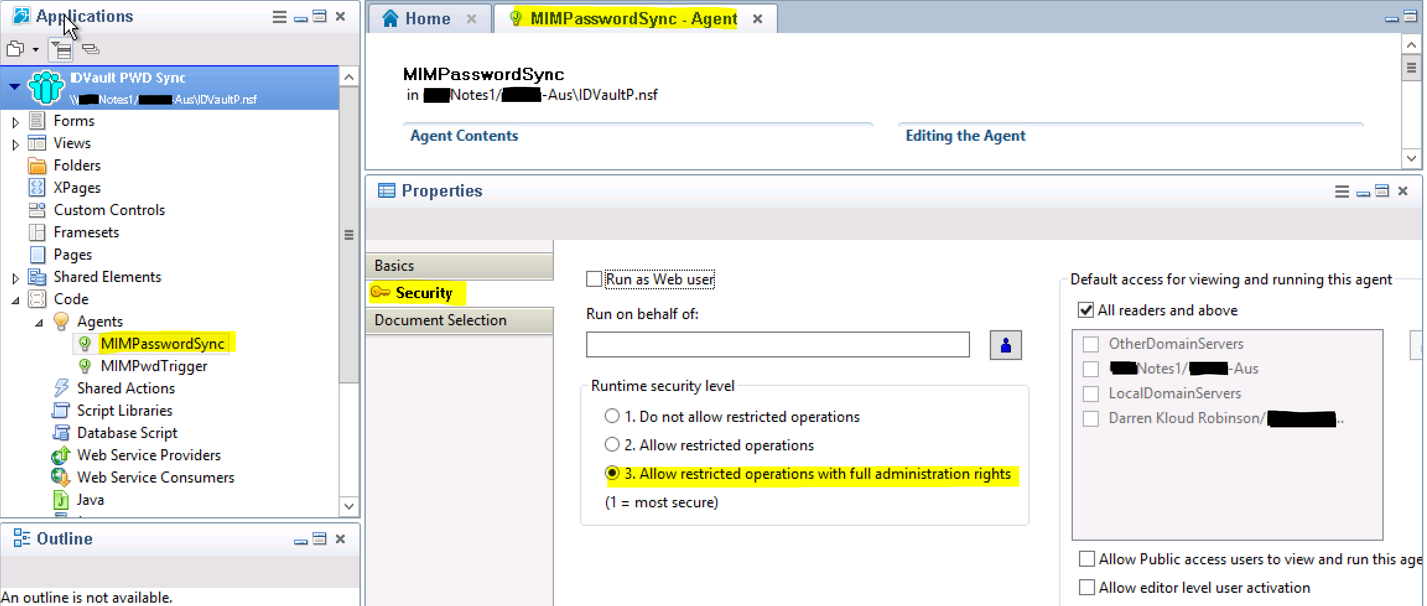1427x606 pixels.
Task: Click the Agent Contents link
Action: [x=464, y=136]
